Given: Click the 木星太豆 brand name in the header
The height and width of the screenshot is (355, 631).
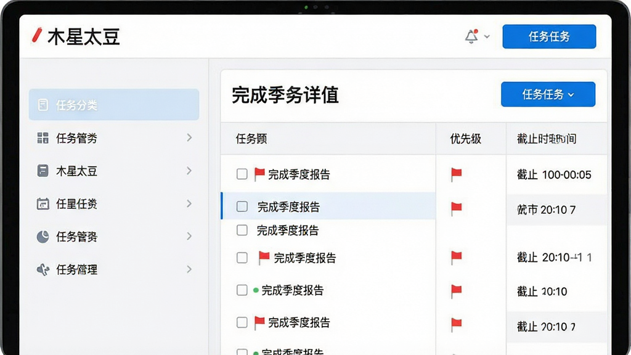Looking at the screenshot, I should pos(84,36).
